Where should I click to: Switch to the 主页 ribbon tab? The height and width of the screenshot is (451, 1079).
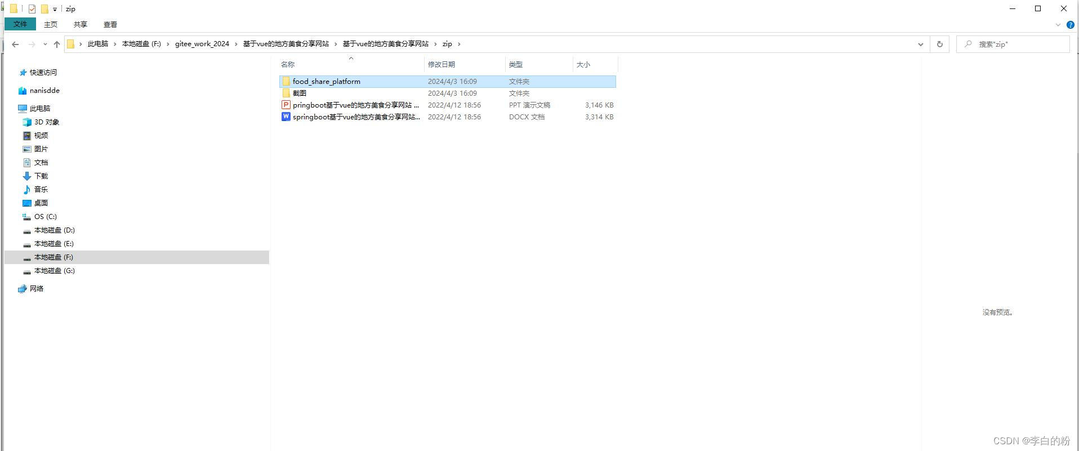(51, 24)
